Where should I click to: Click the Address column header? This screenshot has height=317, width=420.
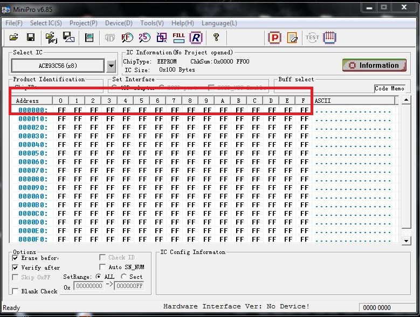point(31,101)
